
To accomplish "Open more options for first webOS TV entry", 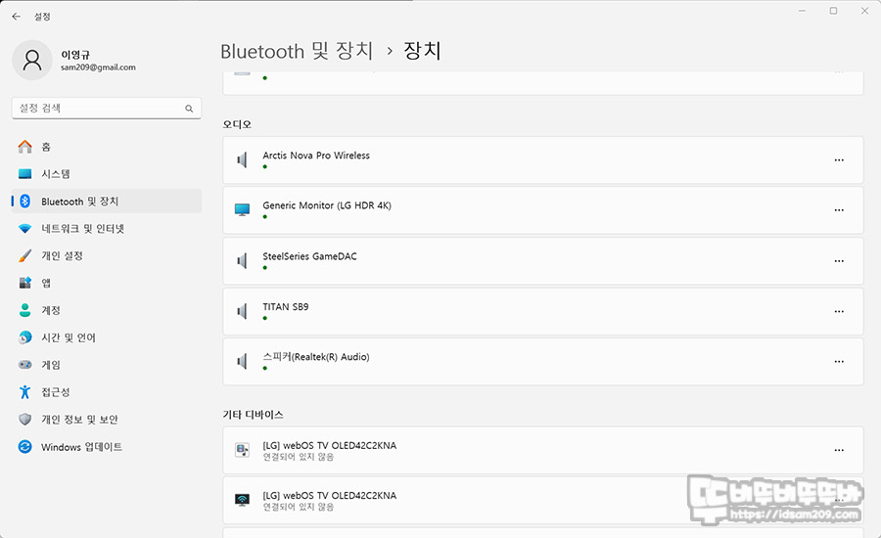I will (x=839, y=450).
